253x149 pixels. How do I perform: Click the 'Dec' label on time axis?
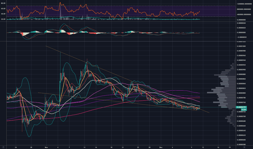(161, 147)
